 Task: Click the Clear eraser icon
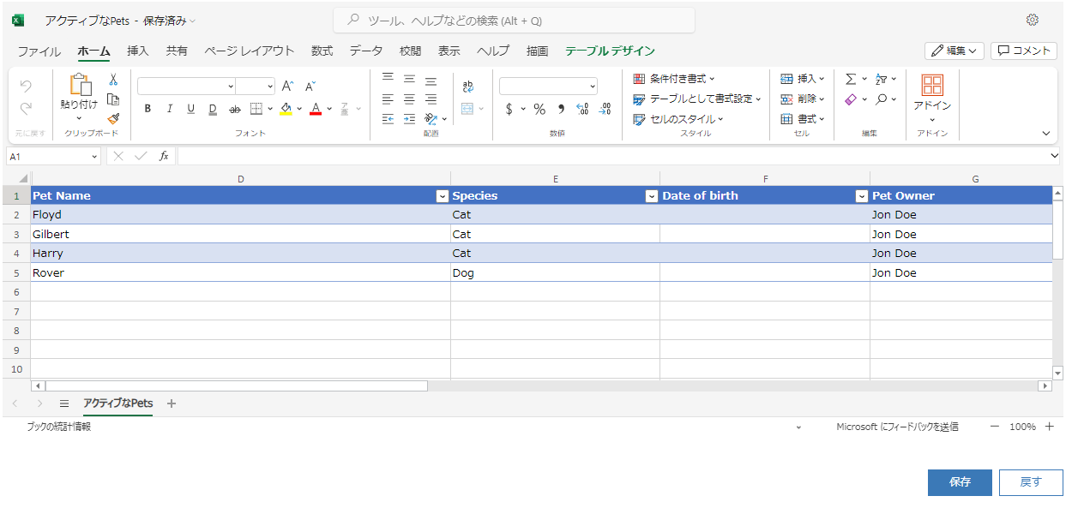tap(851, 99)
